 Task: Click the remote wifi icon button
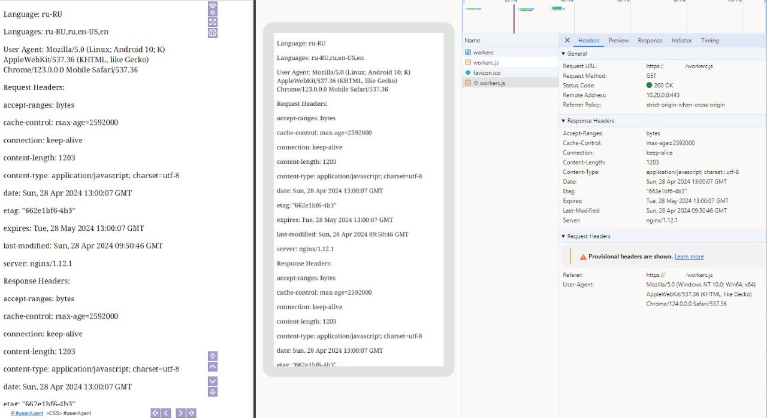[212, 8]
